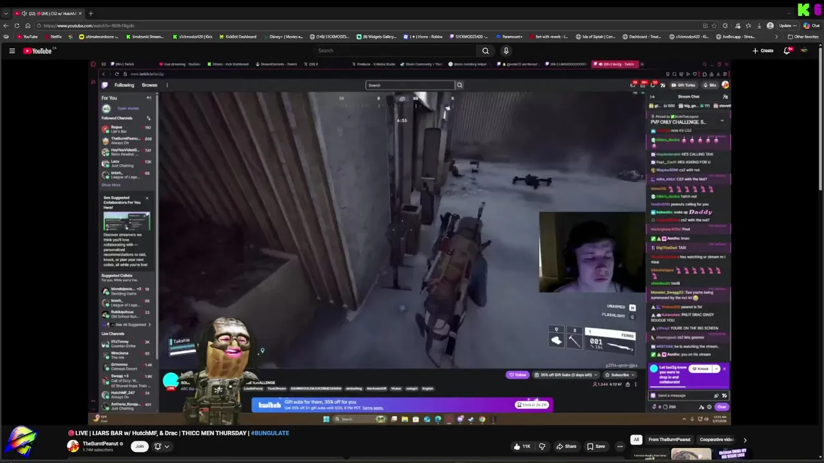Open the Disney+ Movies bookmark

coord(282,37)
